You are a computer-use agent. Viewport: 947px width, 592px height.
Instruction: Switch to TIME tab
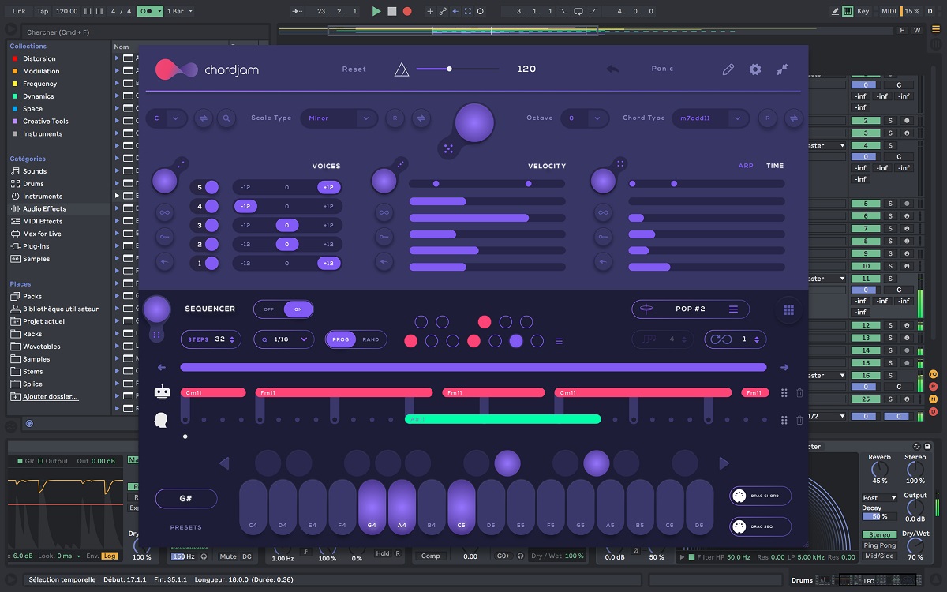[x=775, y=166]
